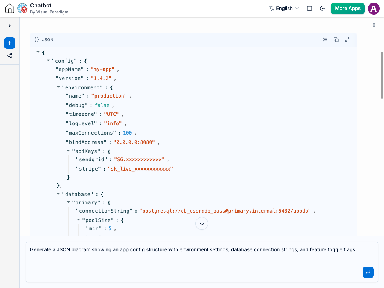Click the share icon in sidebar

[9, 56]
